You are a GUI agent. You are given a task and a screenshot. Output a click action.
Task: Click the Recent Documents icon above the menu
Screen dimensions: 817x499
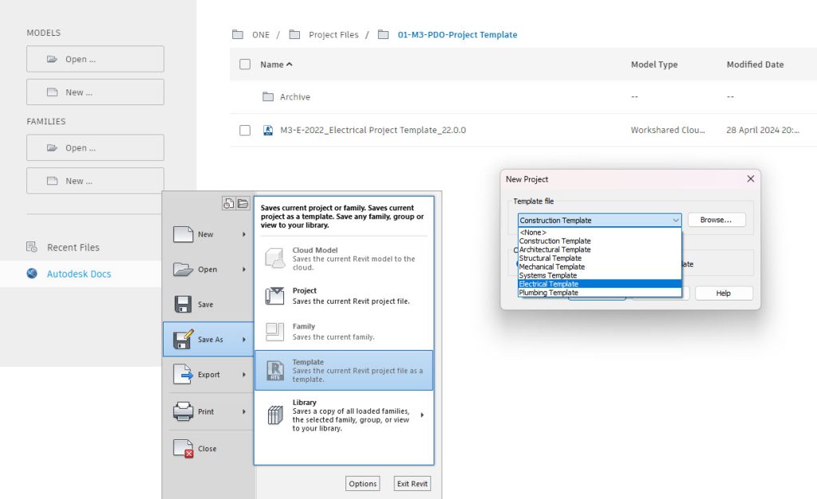click(228, 203)
